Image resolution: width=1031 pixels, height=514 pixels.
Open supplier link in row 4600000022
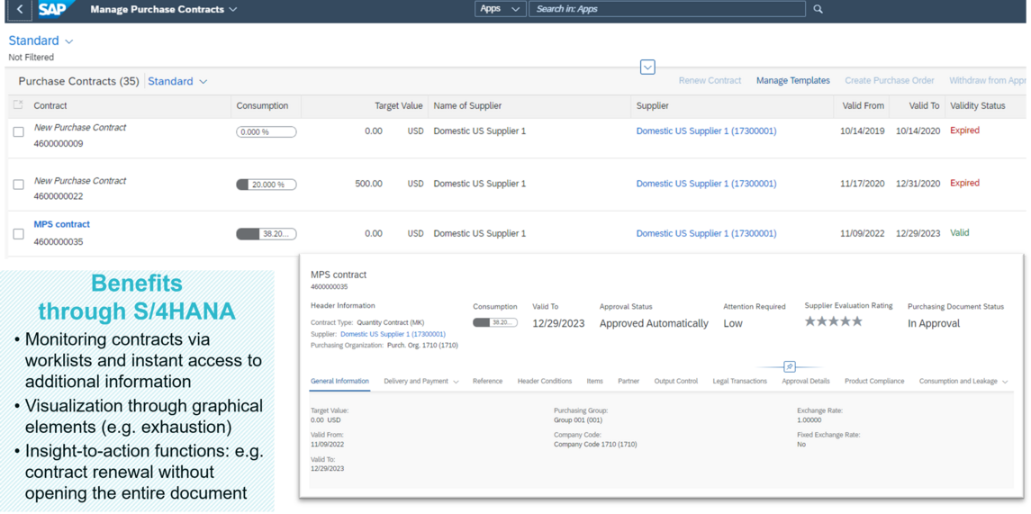point(706,184)
